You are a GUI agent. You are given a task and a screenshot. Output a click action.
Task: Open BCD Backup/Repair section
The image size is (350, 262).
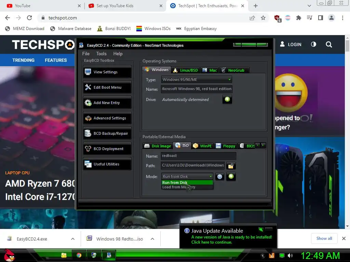click(x=107, y=133)
